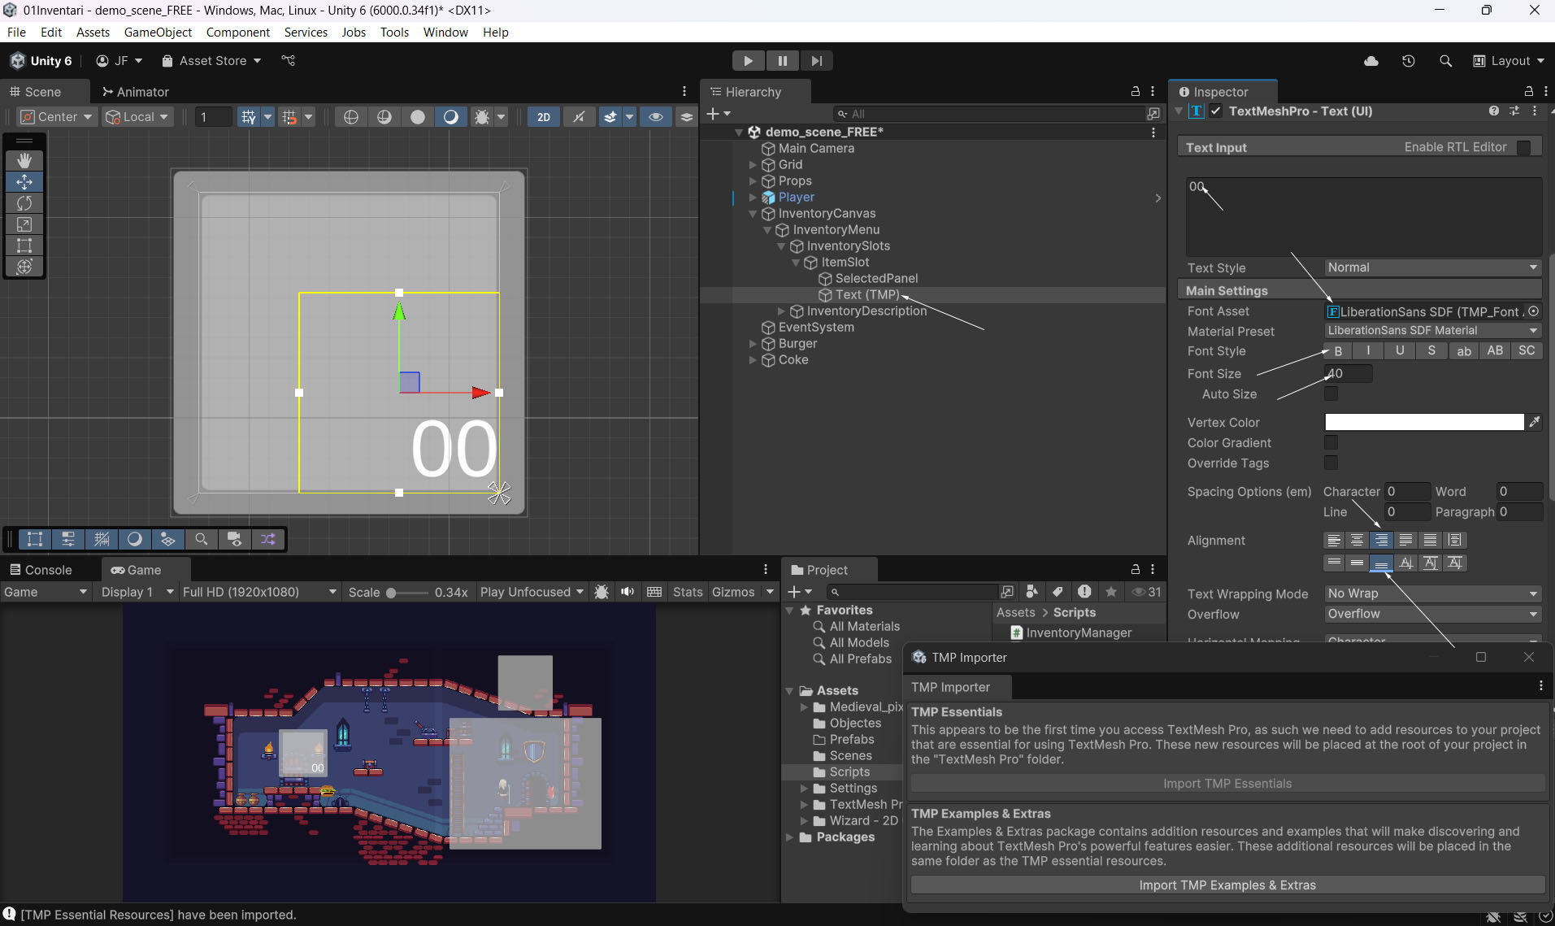Select the Rect transform tool
Image resolution: width=1555 pixels, height=926 pixels.
tap(24, 246)
